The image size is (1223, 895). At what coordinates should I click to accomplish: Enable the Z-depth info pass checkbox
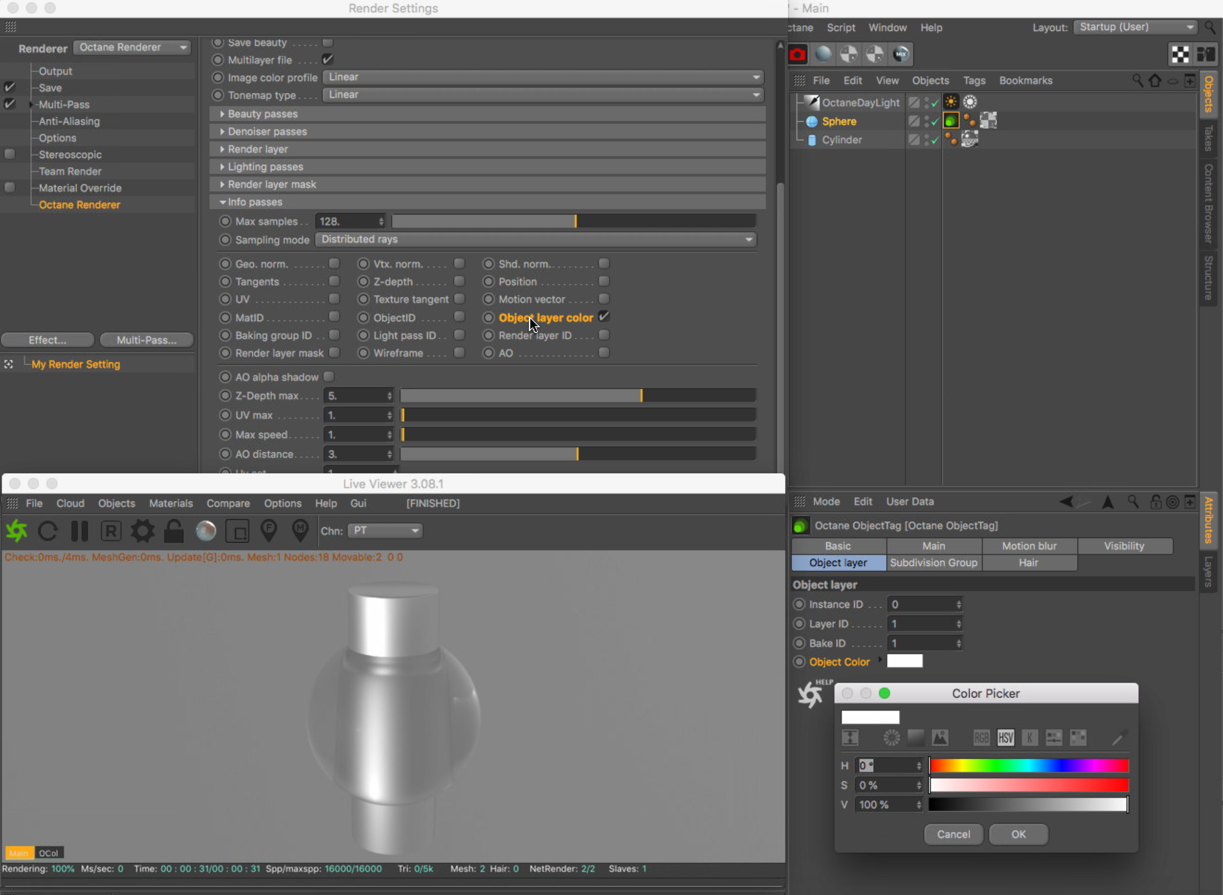point(459,281)
